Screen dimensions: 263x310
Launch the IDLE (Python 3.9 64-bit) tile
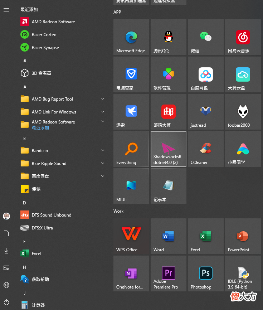[243, 273]
